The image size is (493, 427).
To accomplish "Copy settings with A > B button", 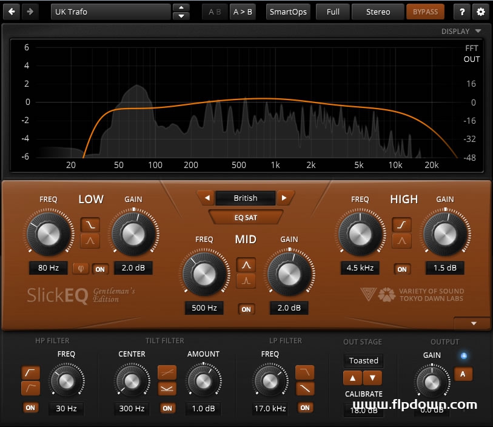I will coord(243,12).
